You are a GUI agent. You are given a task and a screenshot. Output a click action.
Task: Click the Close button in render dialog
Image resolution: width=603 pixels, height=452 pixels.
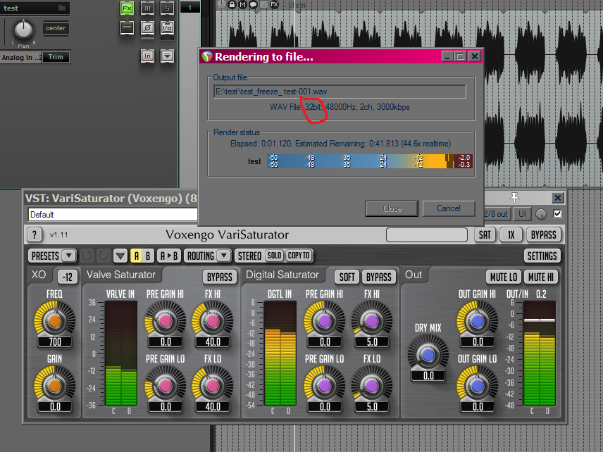[392, 208]
